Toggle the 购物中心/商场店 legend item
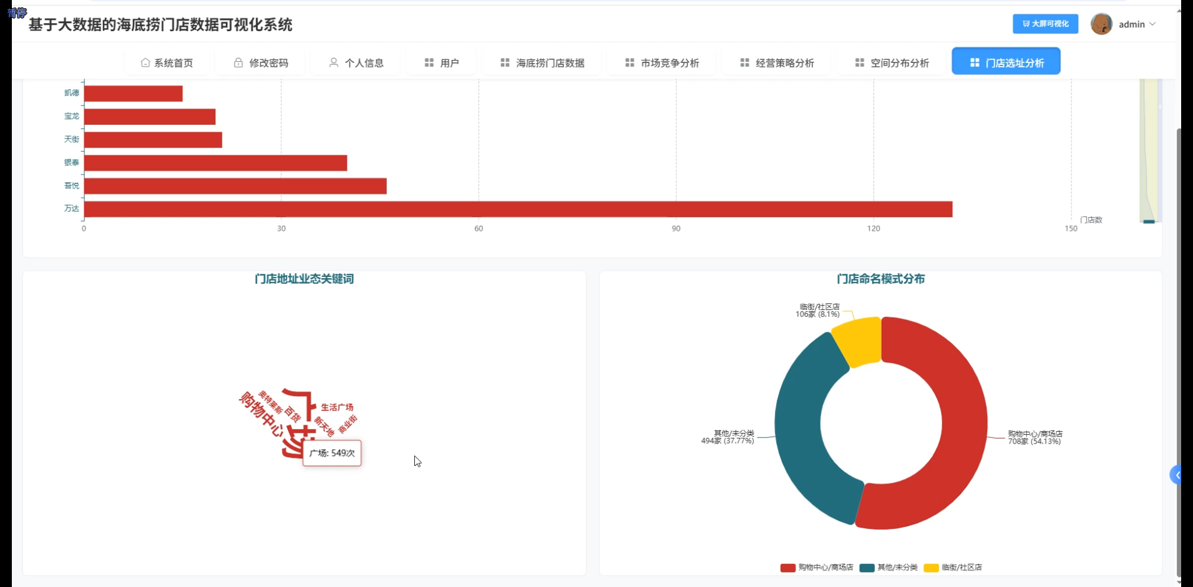Screen dimensions: 1193x587 pos(817,568)
